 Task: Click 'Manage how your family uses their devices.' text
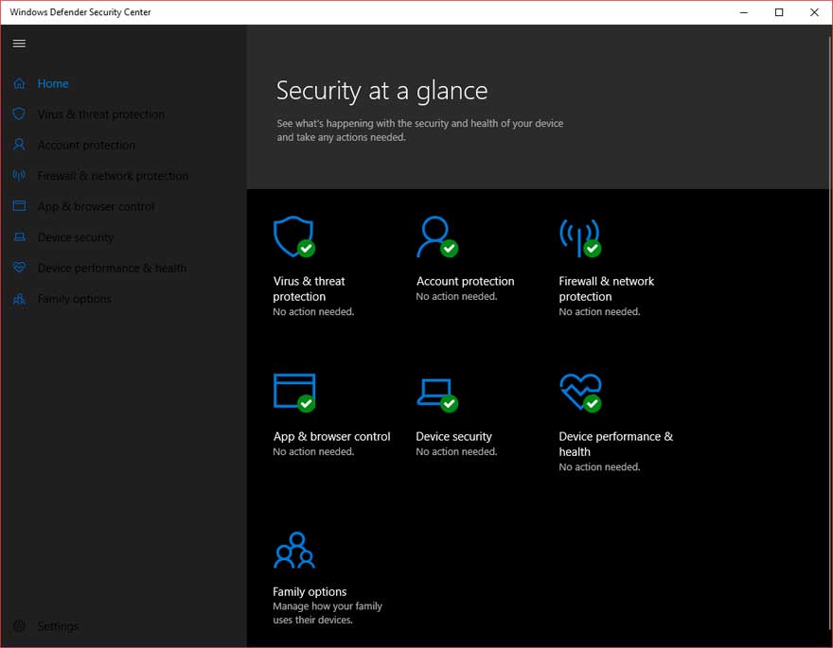pos(328,613)
